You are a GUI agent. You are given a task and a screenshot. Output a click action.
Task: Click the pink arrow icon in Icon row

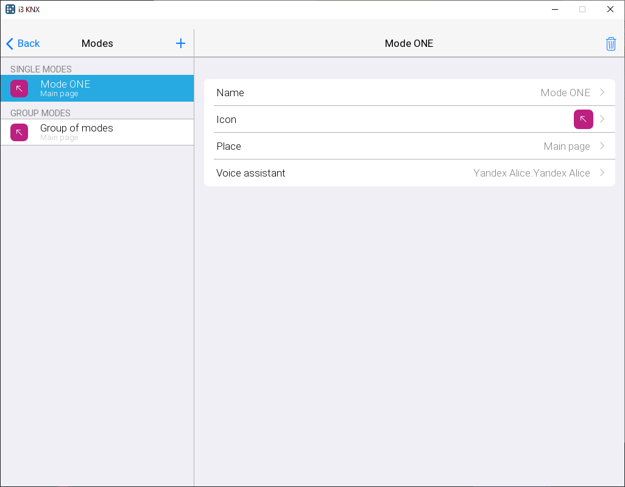pos(583,119)
